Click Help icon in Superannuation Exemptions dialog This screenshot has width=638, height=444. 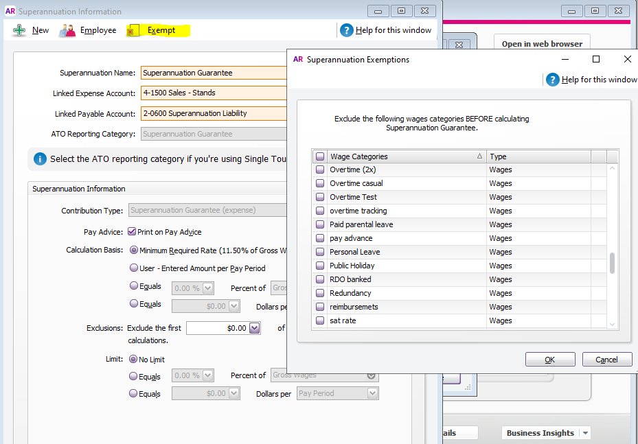(x=553, y=80)
